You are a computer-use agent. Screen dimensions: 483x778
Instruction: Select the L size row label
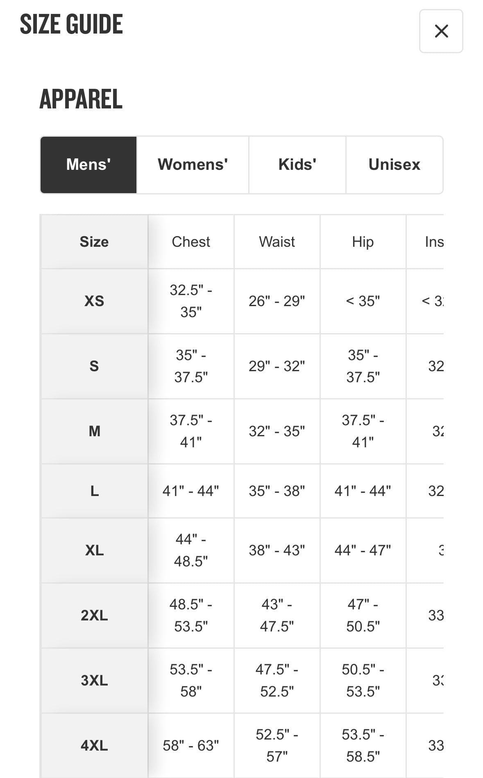[94, 491]
